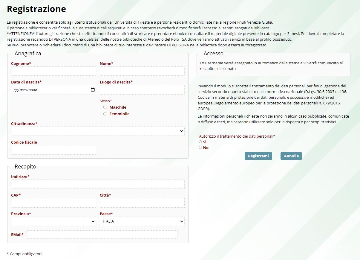Click the Registrazione page heading
The height and width of the screenshot is (260, 360).
(x=36, y=9)
